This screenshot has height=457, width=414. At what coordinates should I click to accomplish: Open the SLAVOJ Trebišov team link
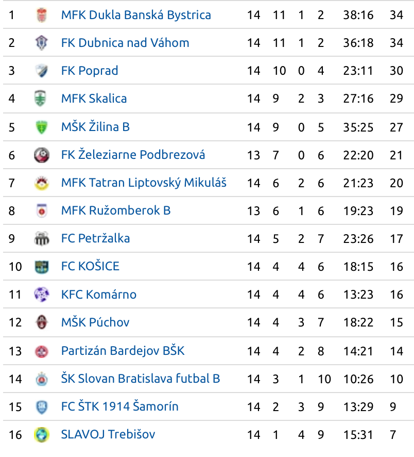(x=108, y=434)
